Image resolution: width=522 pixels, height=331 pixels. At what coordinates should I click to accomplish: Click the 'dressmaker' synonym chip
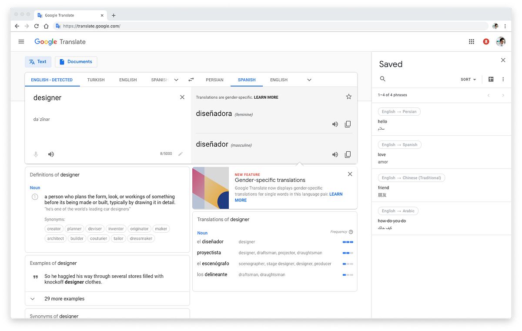point(141,238)
